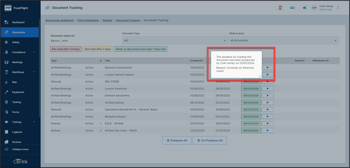Open Flight Operations breadcrumb link
350x168 pixels.
(x=88, y=20)
